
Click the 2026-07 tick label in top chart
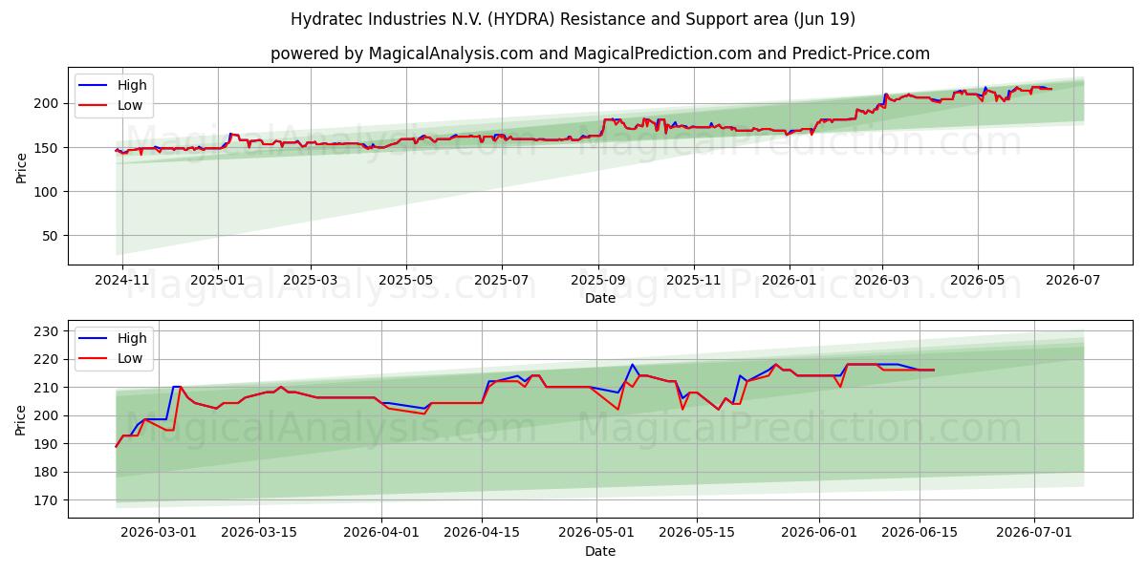point(1072,280)
